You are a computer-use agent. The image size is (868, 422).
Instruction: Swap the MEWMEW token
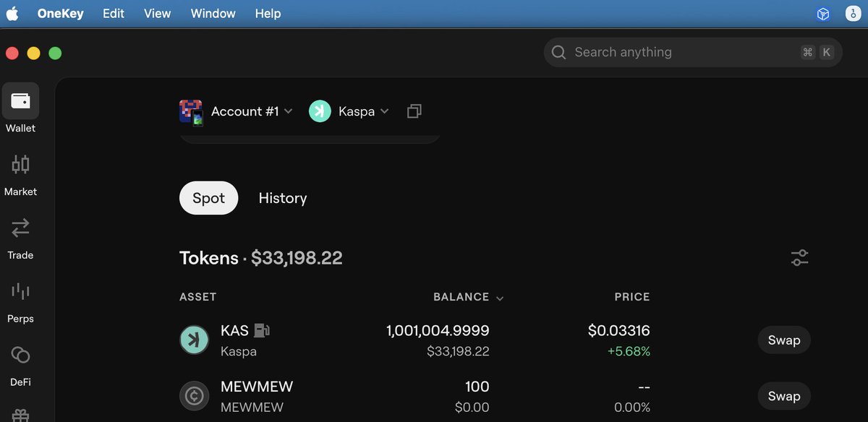click(784, 396)
